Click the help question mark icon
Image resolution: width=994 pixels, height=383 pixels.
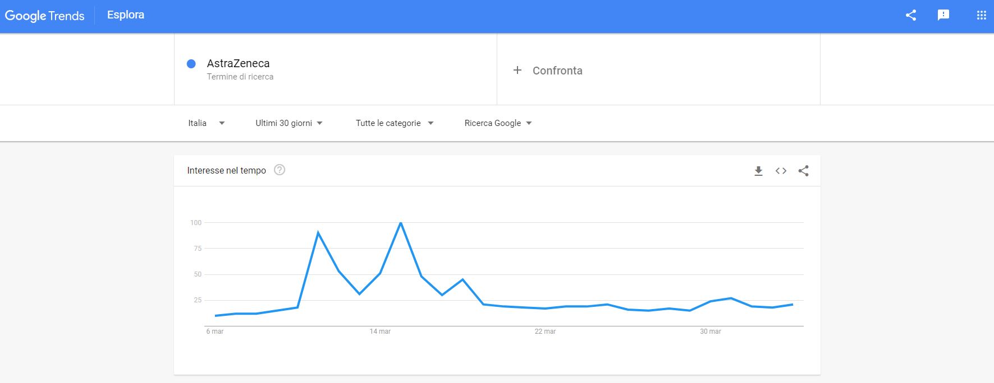280,170
